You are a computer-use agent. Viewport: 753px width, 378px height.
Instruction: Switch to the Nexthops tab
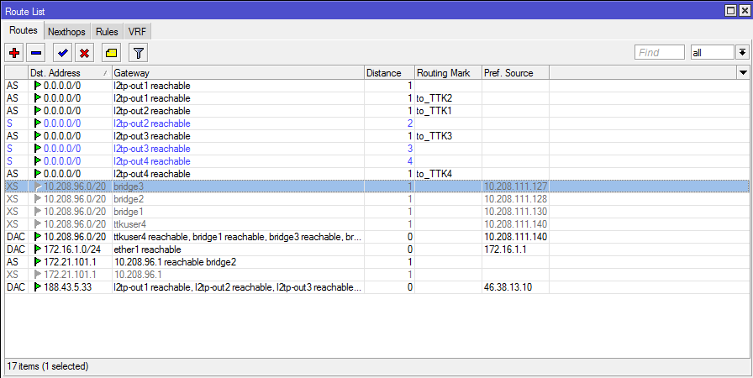[66, 31]
